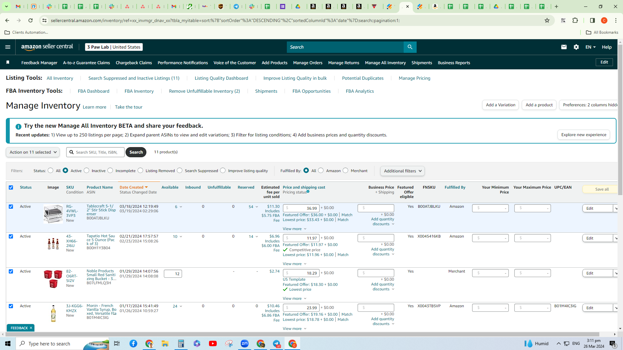
Task: Expand View more for Tablecraft row
Action: pyautogui.click(x=294, y=229)
